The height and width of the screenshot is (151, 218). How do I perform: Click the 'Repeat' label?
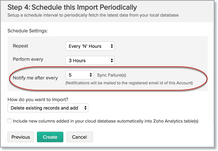pos(20,46)
